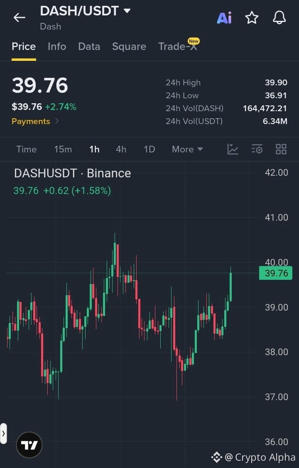
Task: Select the 15m chart interval
Action: click(63, 149)
